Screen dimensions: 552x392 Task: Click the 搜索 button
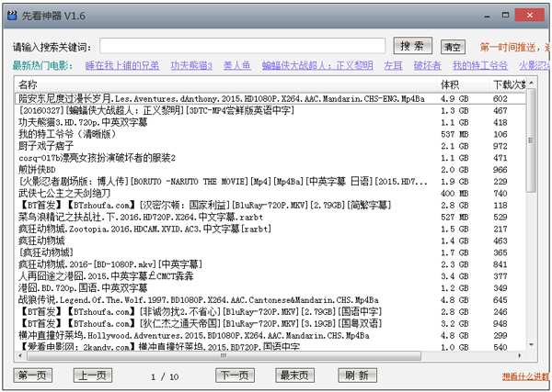[412, 46]
